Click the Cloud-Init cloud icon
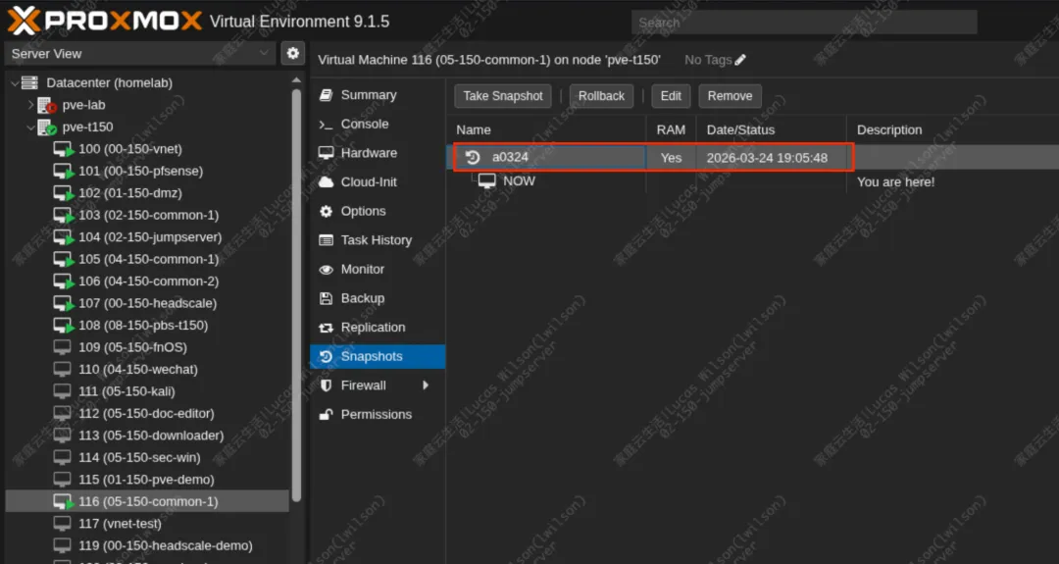Viewport: 1059px width, 564px height. click(x=327, y=181)
